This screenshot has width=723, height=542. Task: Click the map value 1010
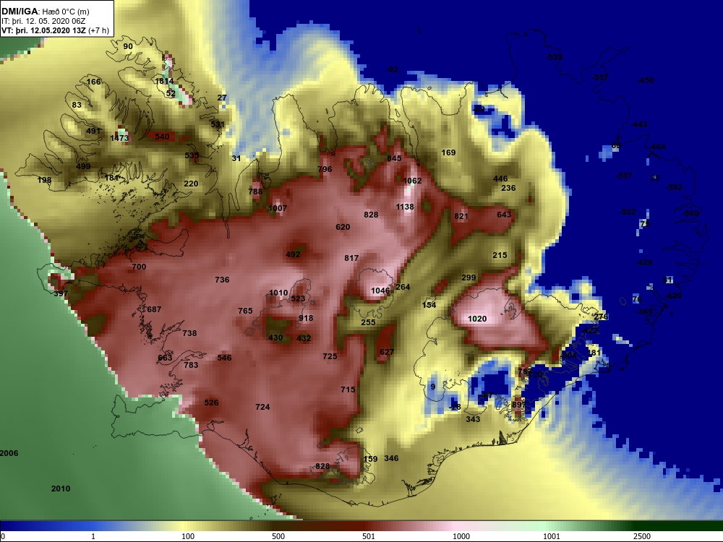pyautogui.click(x=278, y=293)
